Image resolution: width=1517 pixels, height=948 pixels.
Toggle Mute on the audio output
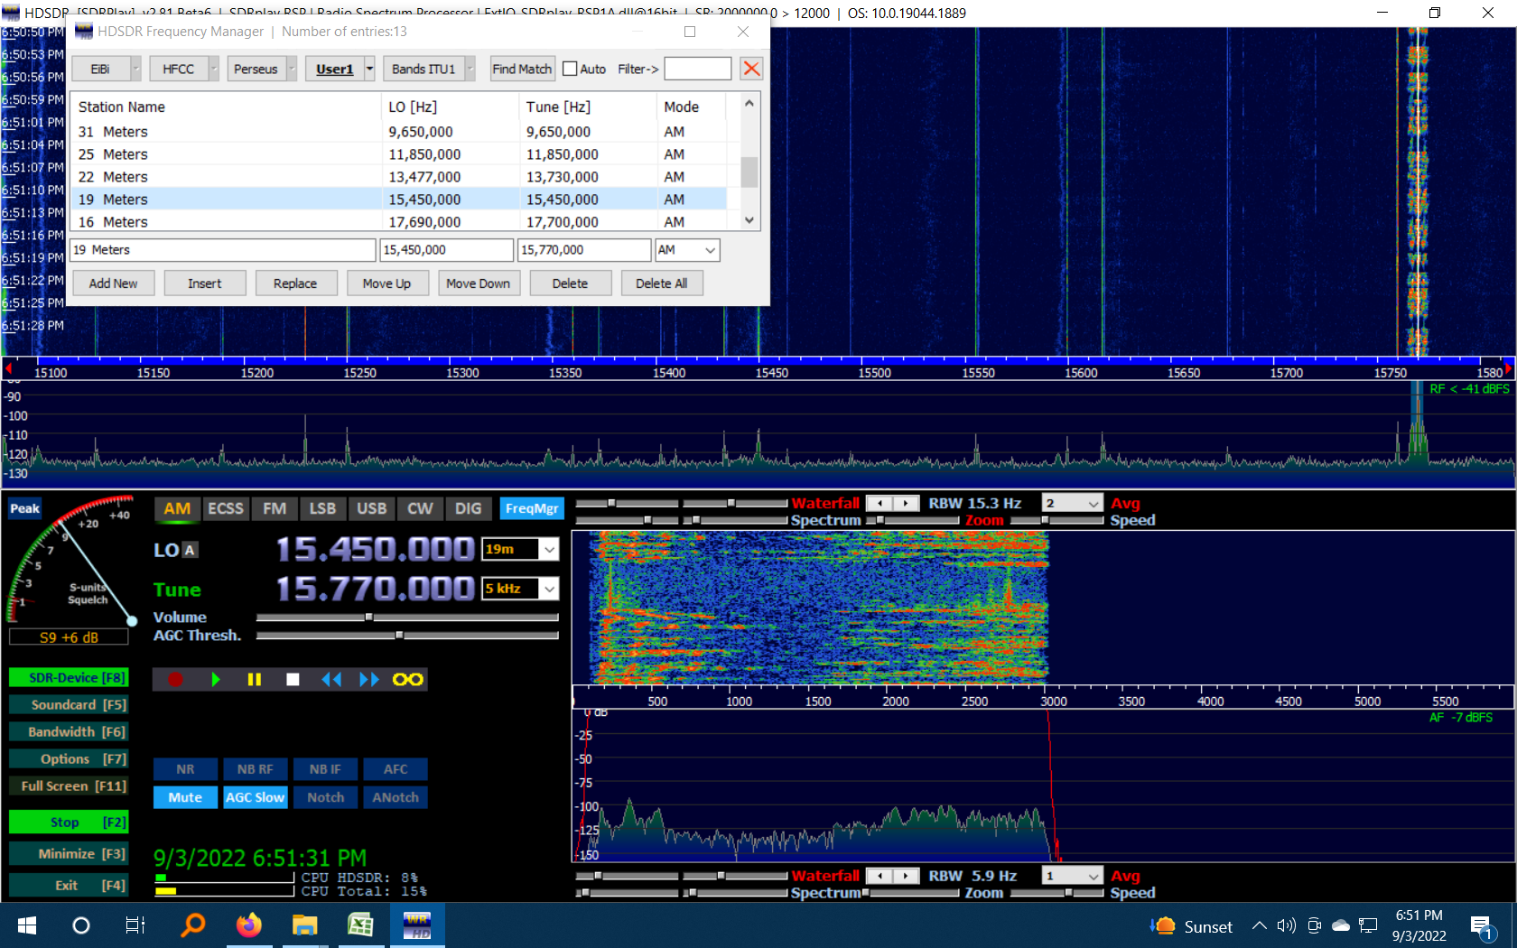[185, 797]
